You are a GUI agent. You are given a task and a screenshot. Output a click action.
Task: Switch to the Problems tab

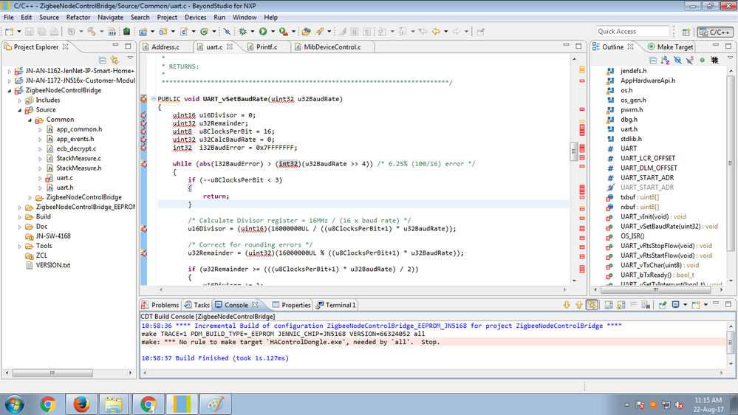(x=160, y=305)
